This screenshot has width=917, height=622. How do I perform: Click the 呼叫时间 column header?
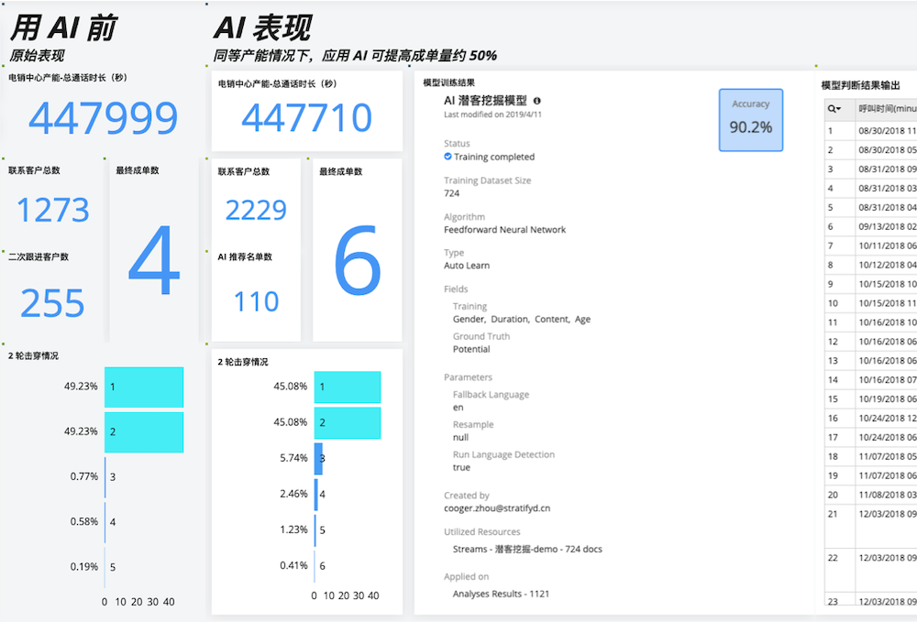886,109
